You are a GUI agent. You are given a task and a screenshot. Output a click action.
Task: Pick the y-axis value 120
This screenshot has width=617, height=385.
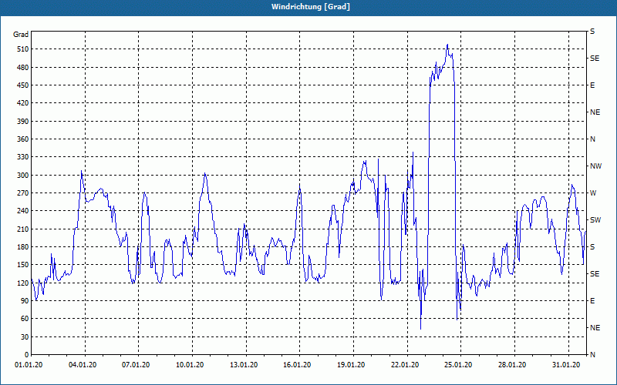tap(23, 283)
